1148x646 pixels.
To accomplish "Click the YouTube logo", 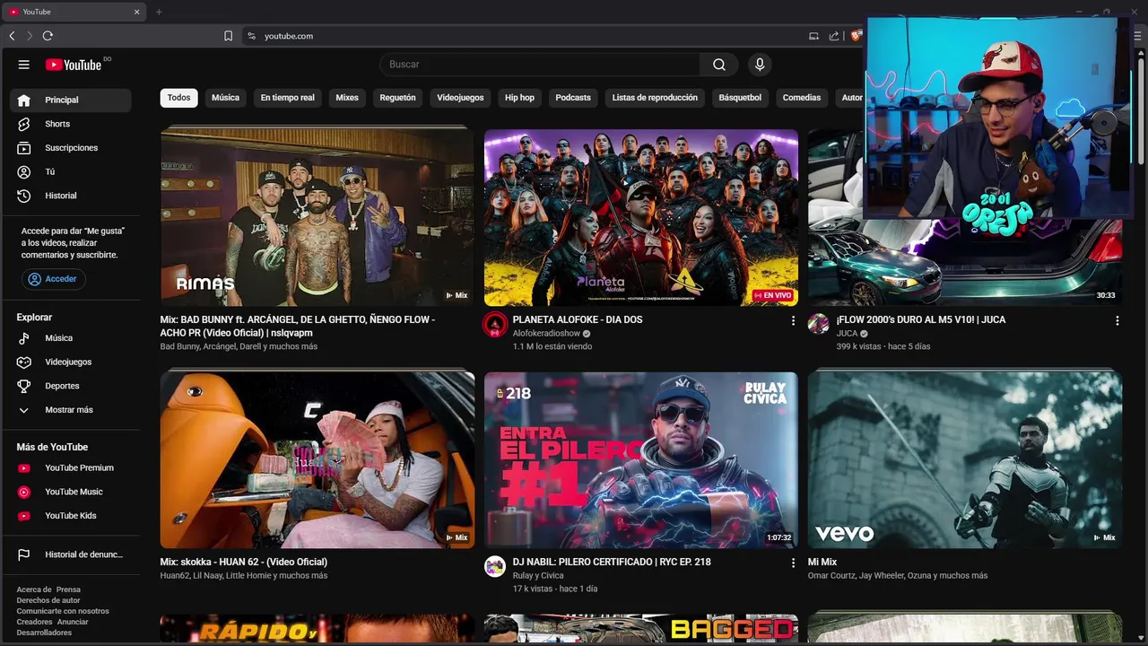I will pyautogui.click(x=74, y=65).
